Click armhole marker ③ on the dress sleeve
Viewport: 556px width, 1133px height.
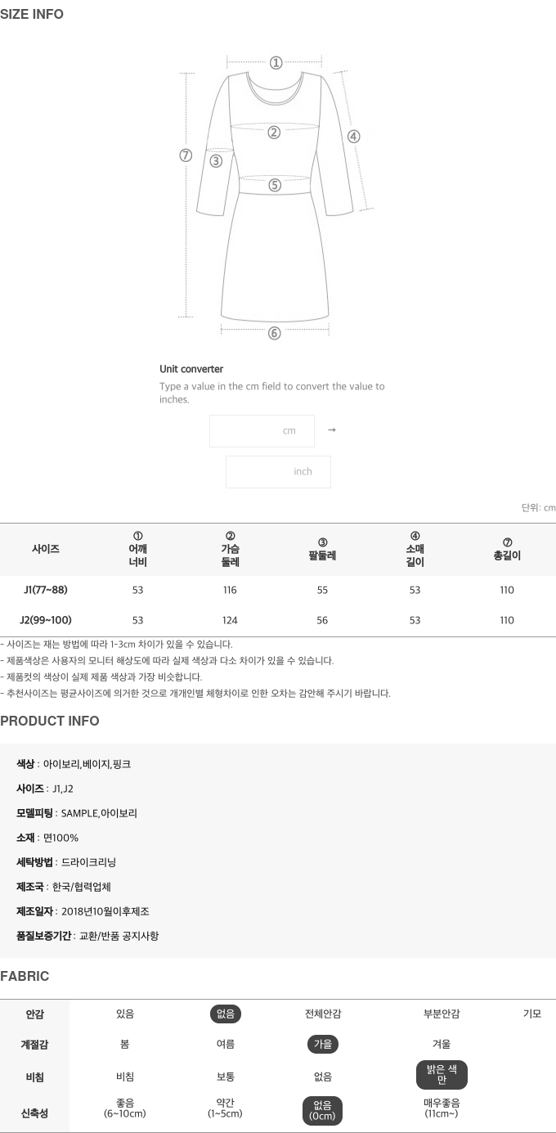(216, 161)
